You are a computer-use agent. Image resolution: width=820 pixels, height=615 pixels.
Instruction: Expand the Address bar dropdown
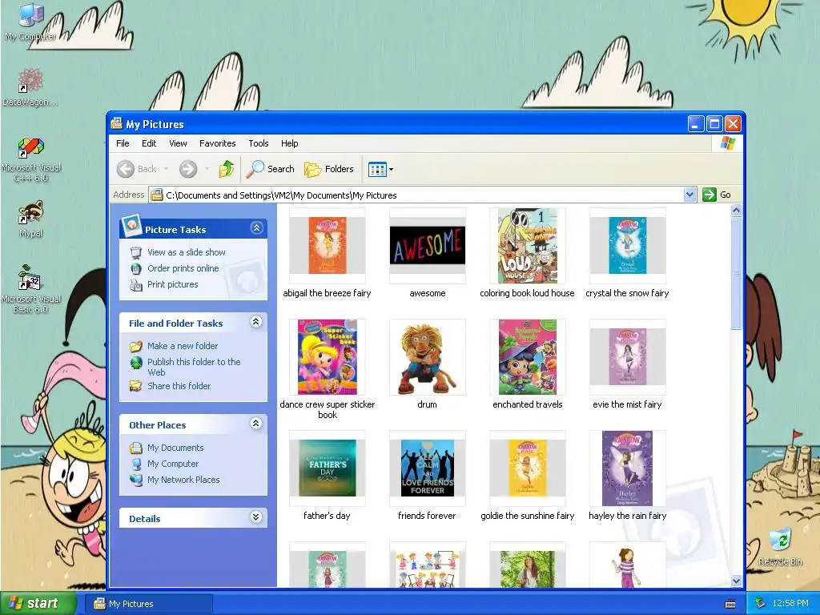pyautogui.click(x=689, y=195)
